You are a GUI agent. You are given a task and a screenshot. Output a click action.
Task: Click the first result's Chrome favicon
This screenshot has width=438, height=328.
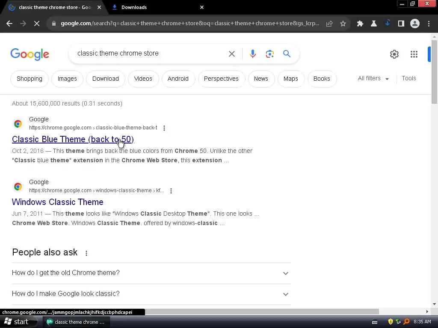18,123
